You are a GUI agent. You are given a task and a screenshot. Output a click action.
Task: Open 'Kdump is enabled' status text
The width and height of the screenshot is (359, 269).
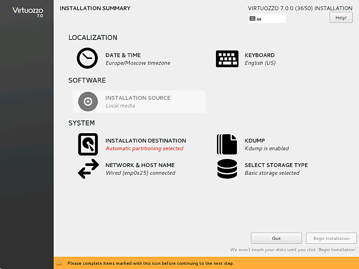point(267,149)
